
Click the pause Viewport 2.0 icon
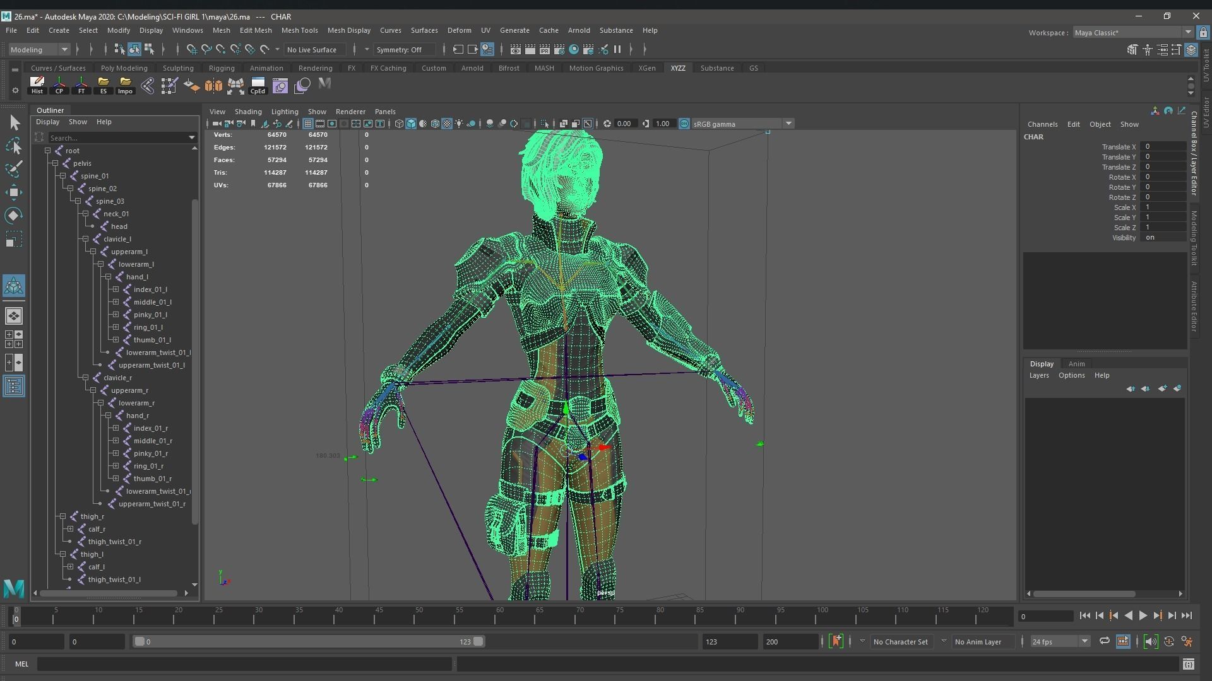617,49
